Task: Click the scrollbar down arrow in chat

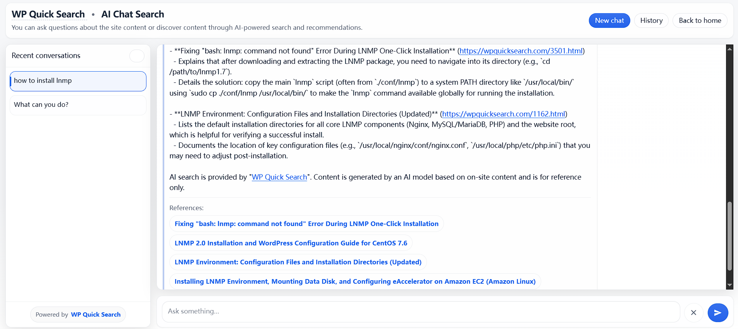Action: pyautogui.click(x=729, y=285)
